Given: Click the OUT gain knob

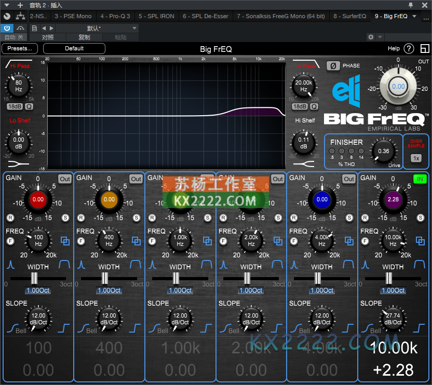Looking at the screenshot, I should (x=398, y=87).
